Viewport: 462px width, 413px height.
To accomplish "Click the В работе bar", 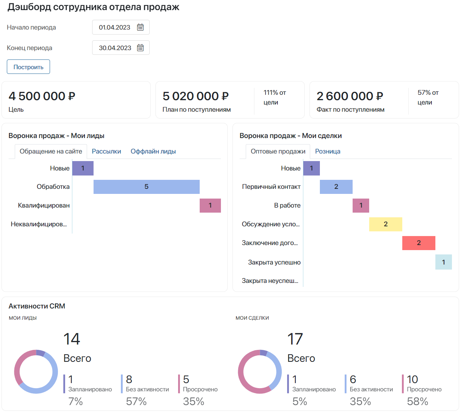I will point(361,205).
